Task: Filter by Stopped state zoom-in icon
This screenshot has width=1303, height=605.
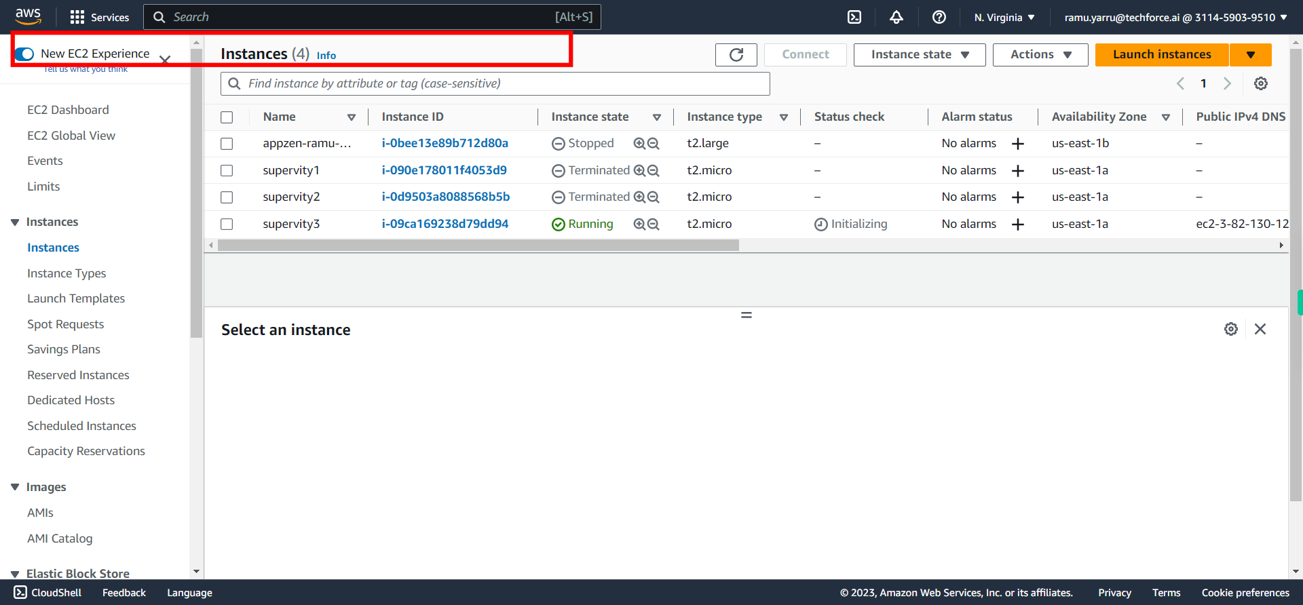Action: coord(639,144)
